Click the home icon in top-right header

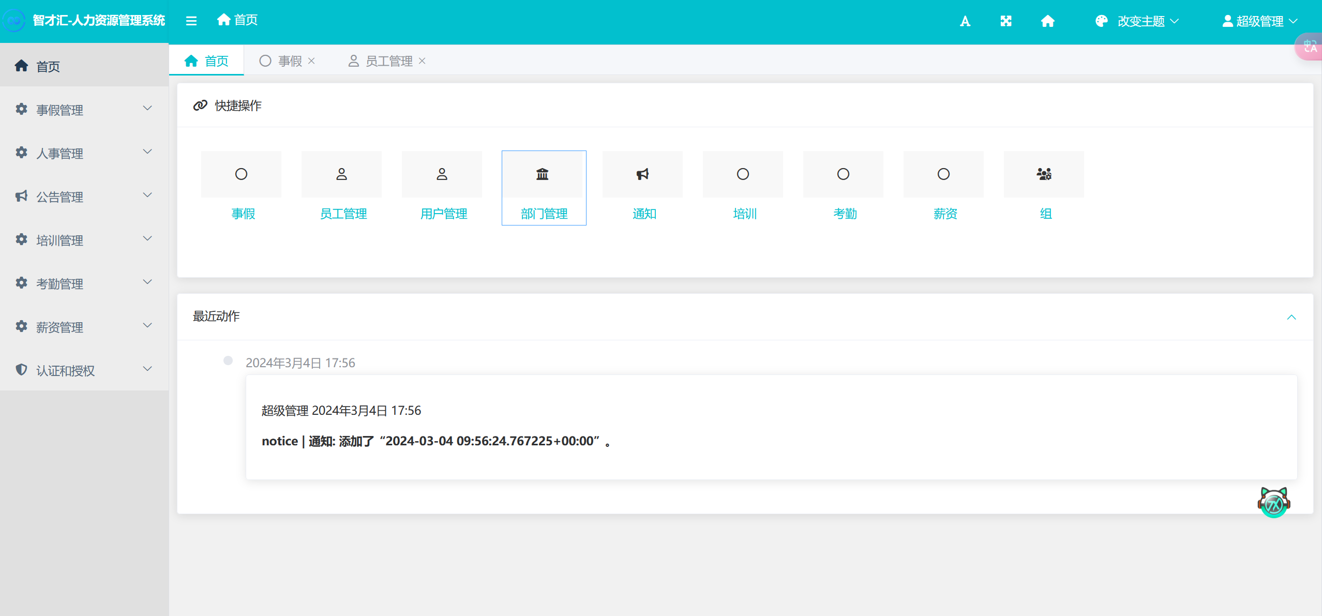(x=1047, y=21)
